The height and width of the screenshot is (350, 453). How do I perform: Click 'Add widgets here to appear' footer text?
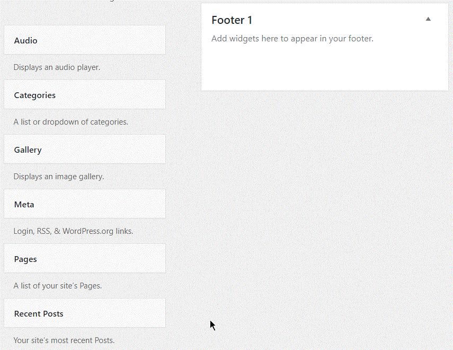pos(264,39)
